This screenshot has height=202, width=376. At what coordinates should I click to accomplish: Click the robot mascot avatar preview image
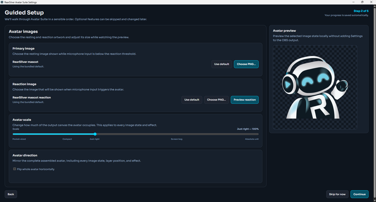(315, 87)
